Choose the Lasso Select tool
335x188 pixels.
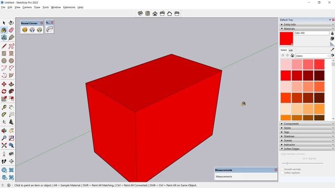[x=11, y=23]
